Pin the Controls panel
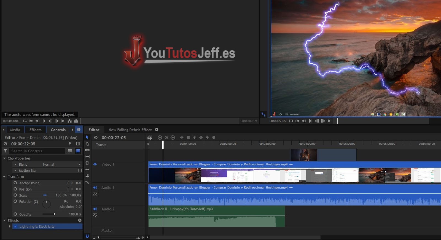Screen dimensions: 441x240 (x=70, y=144)
